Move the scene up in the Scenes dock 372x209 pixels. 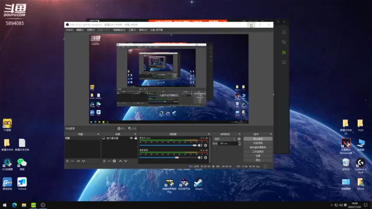tap(78, 161)
